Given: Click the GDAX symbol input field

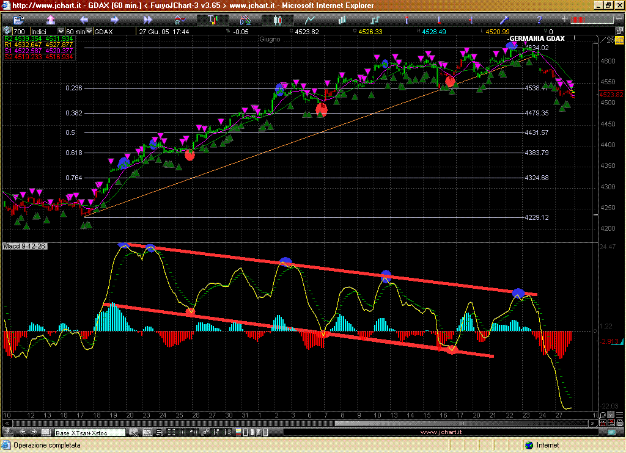Looking at the screenshot, I should [114, 31].
